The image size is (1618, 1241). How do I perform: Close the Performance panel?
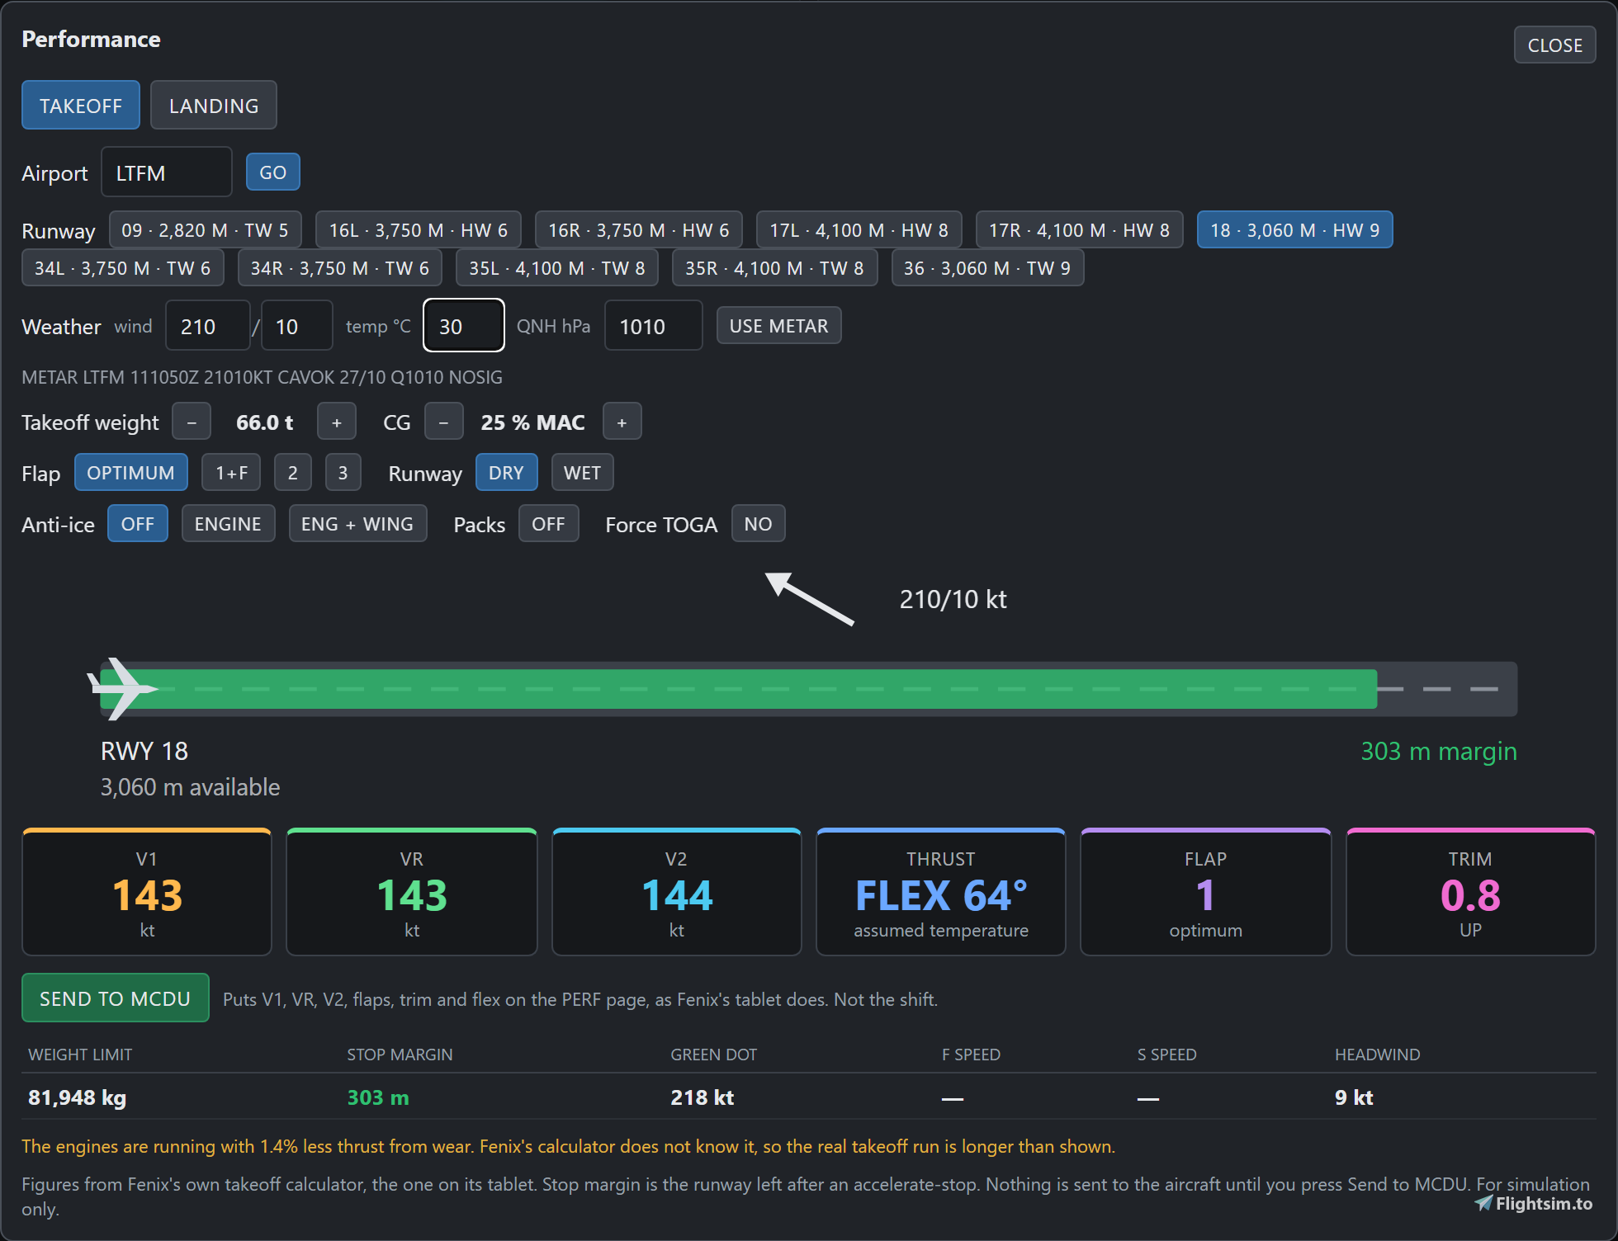1554,45
